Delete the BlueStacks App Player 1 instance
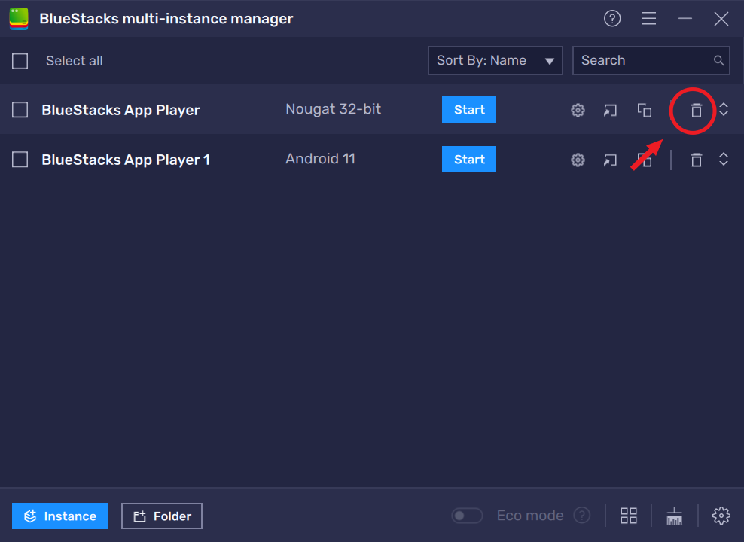Viewport: 744px width, 542px height. click(696, 160)
